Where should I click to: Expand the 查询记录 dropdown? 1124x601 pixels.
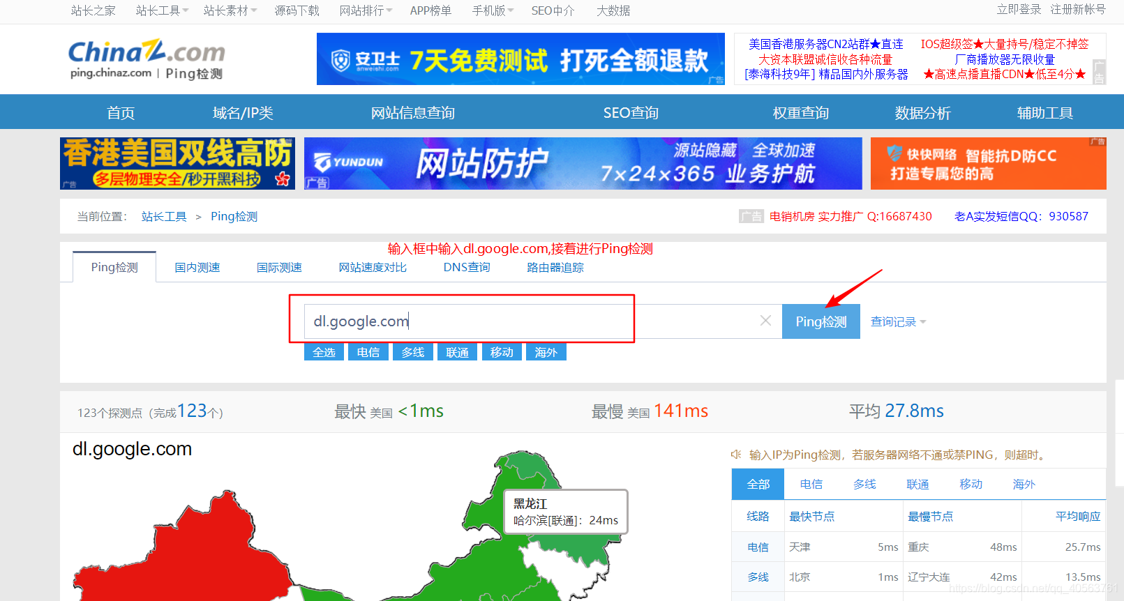898,321
